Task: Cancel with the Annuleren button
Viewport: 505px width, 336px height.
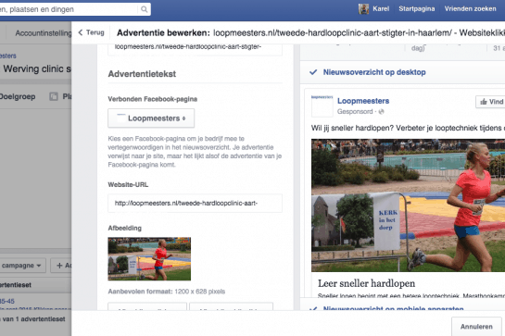Action: coord(476,327)
